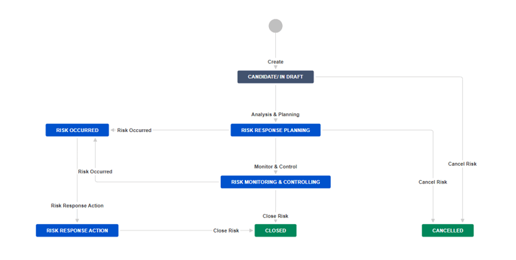Select the Risk Response Action transition label
Image resolution: width=516 pixels, height=260 pixels.
click(x=77, y=206)
